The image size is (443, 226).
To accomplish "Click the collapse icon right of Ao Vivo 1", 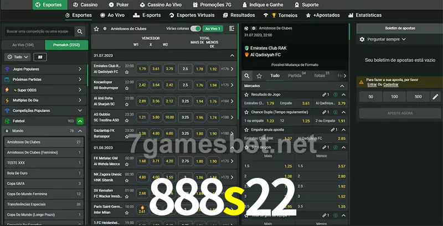I will [x=231, y=28].
